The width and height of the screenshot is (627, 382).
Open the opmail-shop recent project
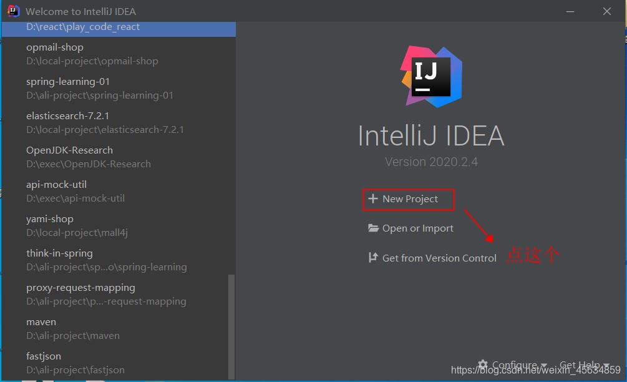coord(119,54)
